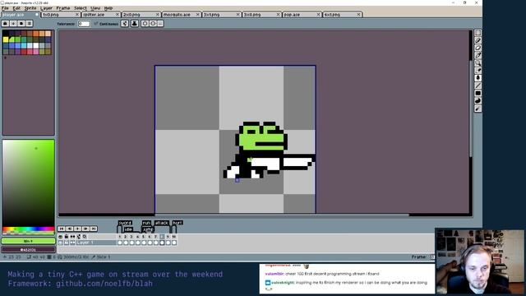
Task: Select frame 10 header in timeline
Action: (174, 237)
